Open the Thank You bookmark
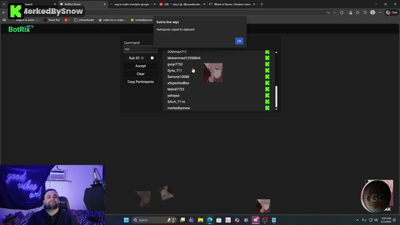This screenshot has height=225, width=400. click(x=52, y=20)
